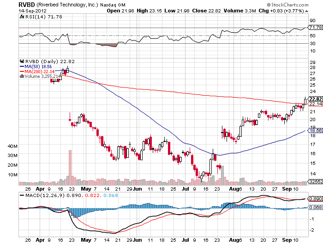Click the price axis label 29
323x244 pixels.
pyautogui.click(x=312, y=62)
